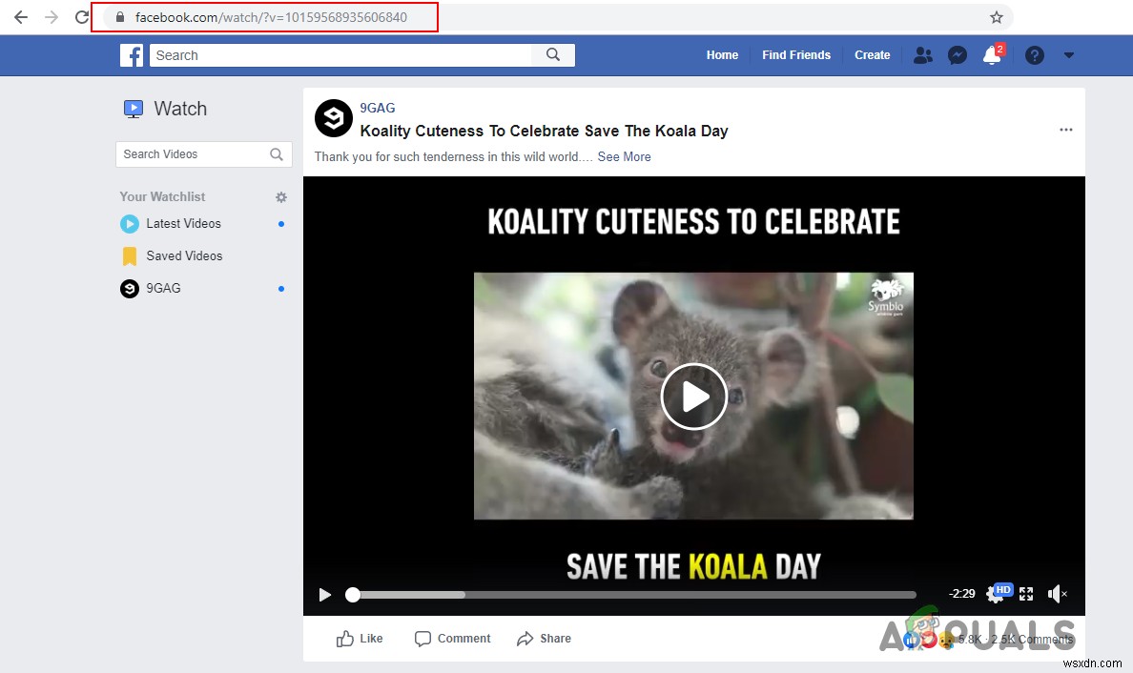
Task: Open Your Watchlist settings gear
Action: (280, 196)
